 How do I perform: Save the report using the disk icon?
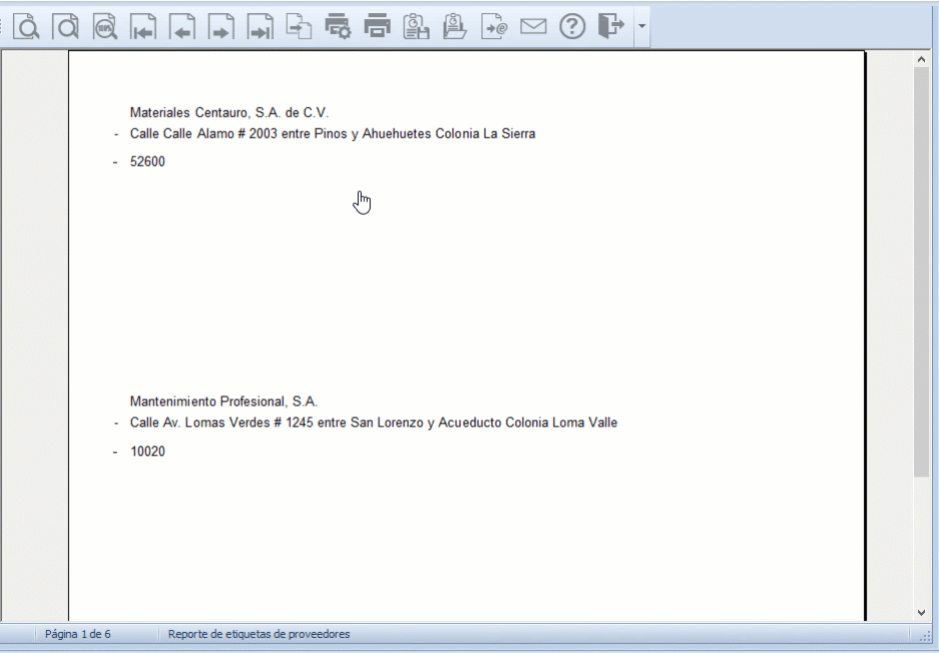pyautogui.click(x=416, y=27)
